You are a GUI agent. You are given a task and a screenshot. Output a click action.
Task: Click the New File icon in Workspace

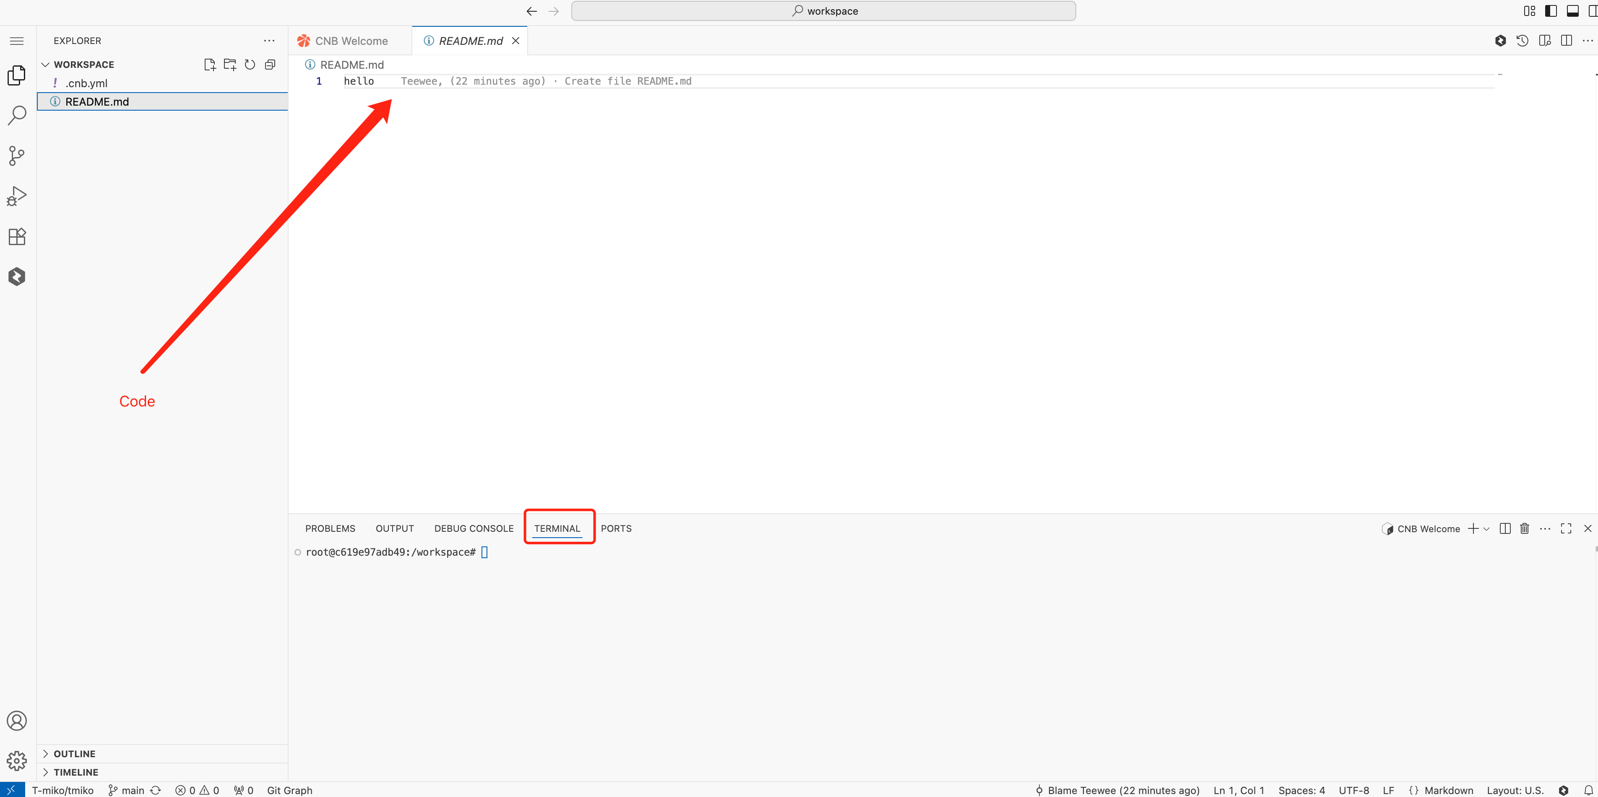tap(210, 65)
